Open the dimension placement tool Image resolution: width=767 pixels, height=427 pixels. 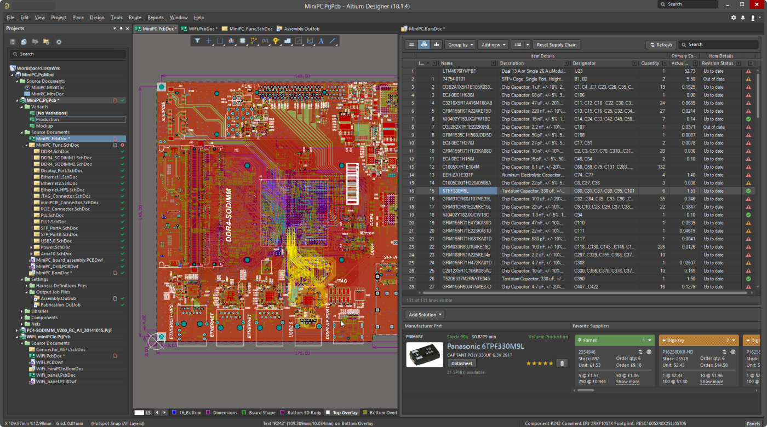pos(311,41)
